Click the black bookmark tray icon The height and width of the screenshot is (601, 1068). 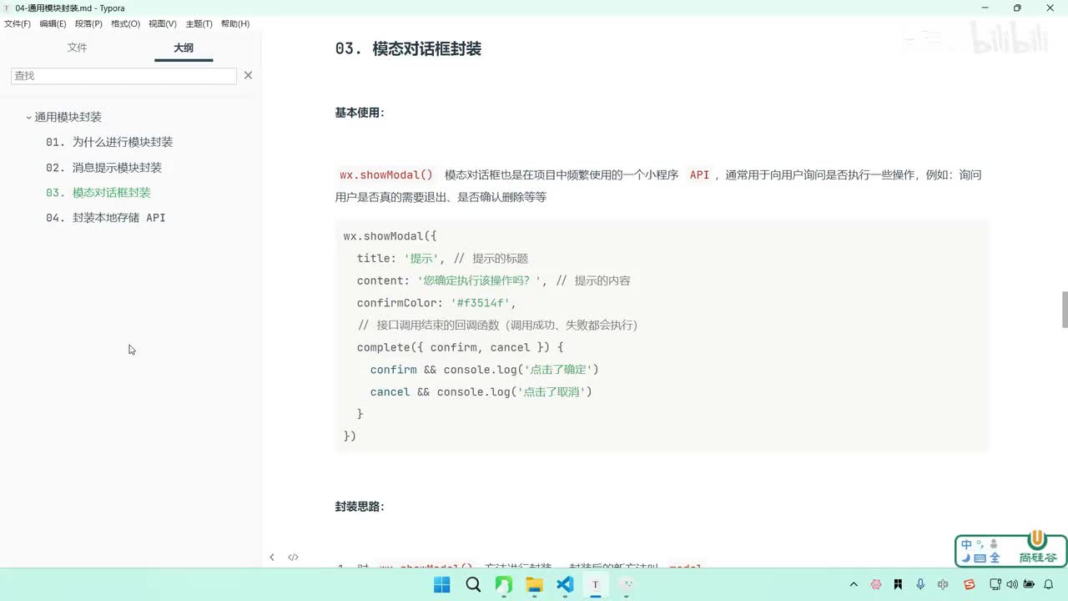point(898,584)
